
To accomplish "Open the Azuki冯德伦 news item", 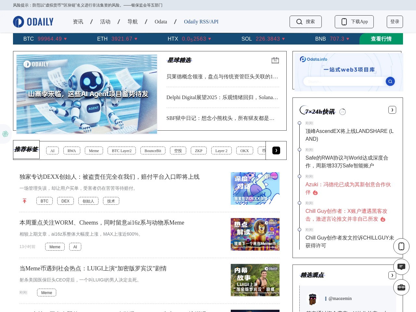I will (348, 188).
